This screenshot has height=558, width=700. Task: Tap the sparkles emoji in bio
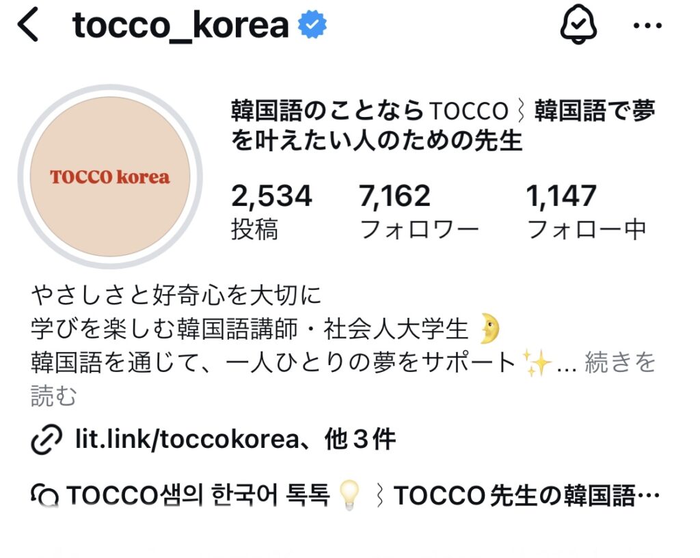537,363
